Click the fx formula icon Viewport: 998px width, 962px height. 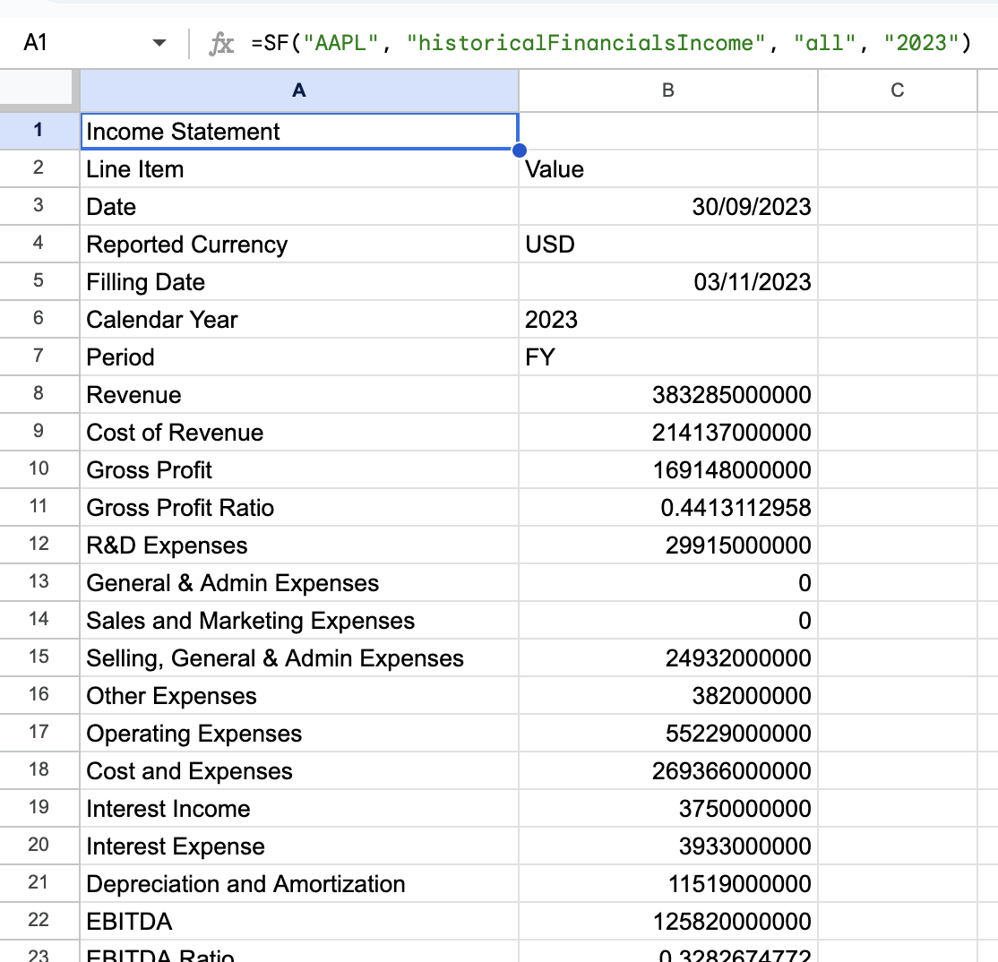(222, 41)
